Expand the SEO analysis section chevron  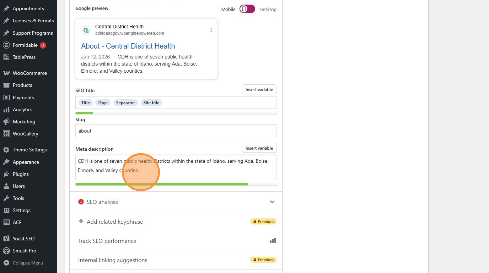tap(272, 202)
